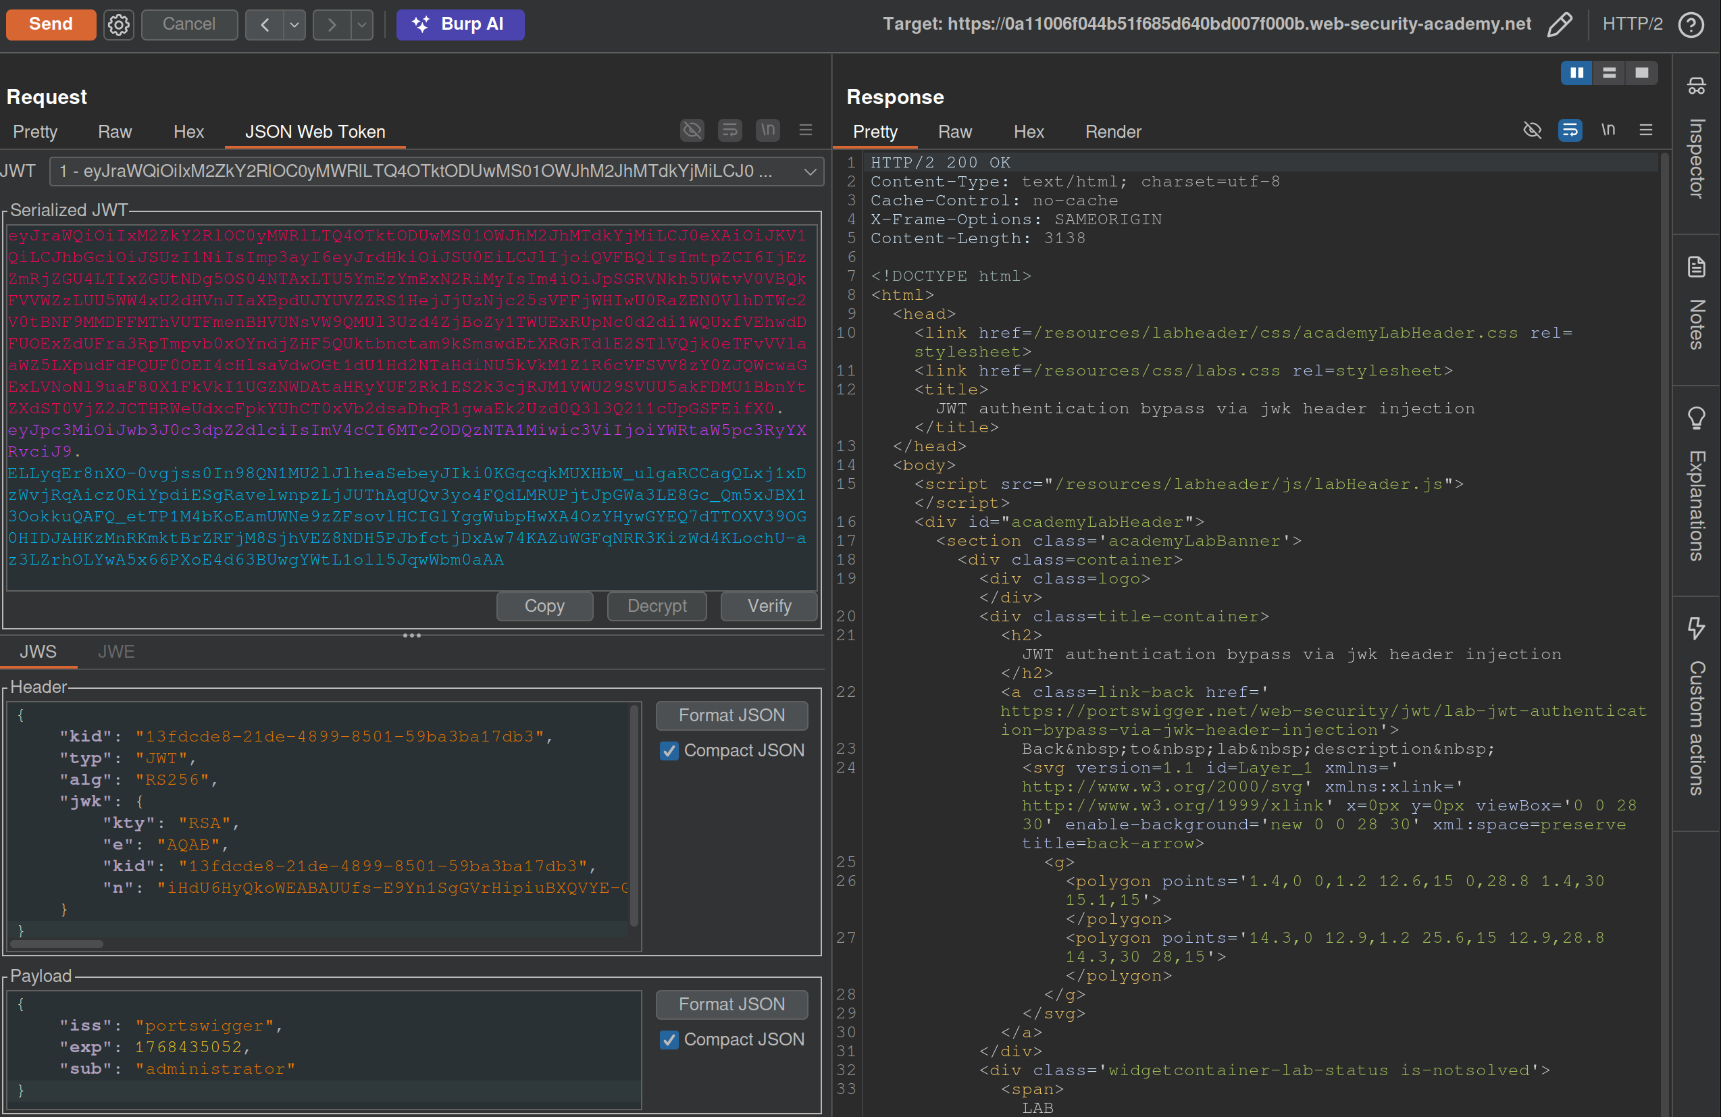
Task: Switch request view to Raw tab
Action: click(x=114, y=132)
